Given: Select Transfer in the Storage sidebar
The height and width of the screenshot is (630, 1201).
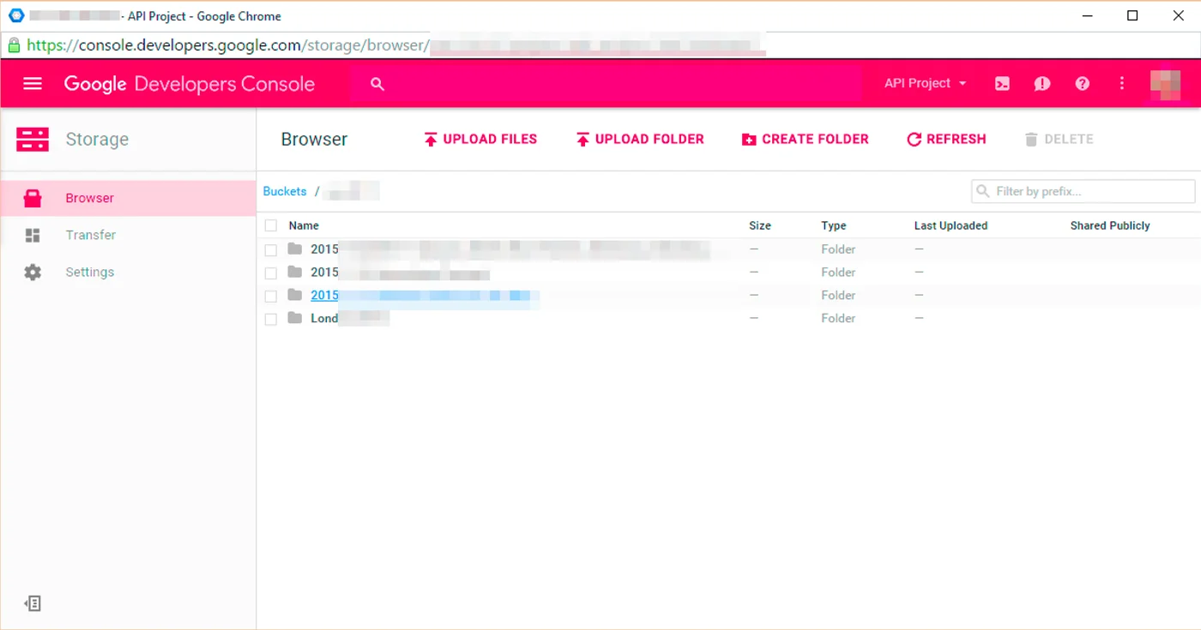Looking at the screenshot, I should (x=129, y=235).
